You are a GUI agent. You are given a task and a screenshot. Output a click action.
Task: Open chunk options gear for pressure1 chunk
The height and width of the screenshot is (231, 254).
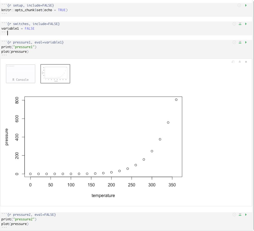coord(234,42)
